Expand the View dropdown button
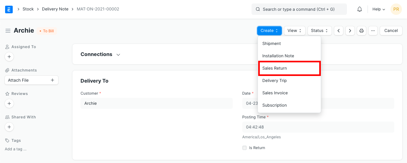The width and height of the screenshot is (407, 163). 294,31
